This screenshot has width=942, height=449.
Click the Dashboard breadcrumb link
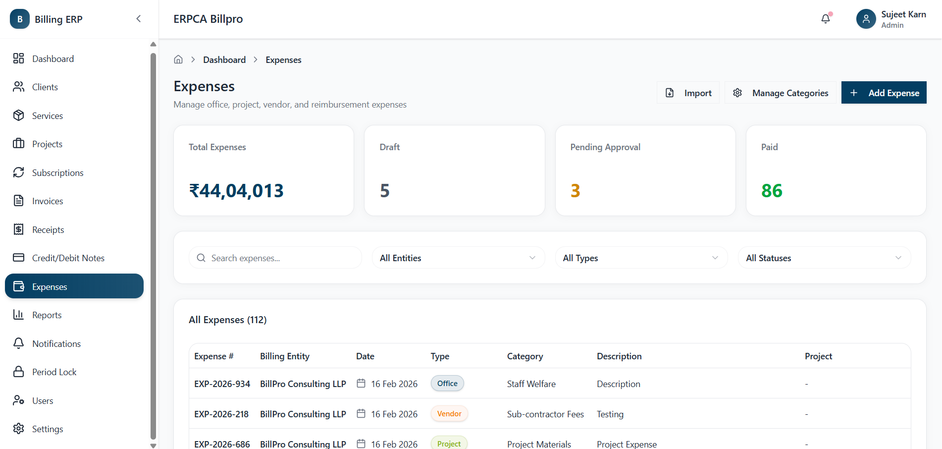[x=224, y=60]
